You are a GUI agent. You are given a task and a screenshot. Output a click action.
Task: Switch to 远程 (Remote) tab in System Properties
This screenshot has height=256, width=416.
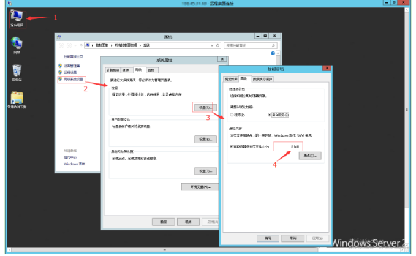[x=151, y=70]
